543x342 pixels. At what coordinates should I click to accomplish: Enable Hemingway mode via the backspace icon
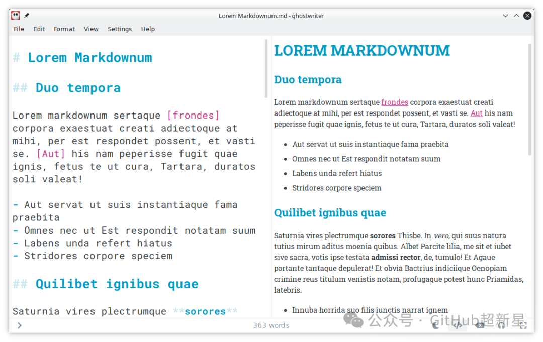pyautogui.click(x=480, y=325)
